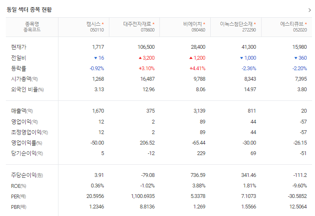The image size is (315, 216).
Task: Click the red up arrow next to 1,200
Action: 191,58
